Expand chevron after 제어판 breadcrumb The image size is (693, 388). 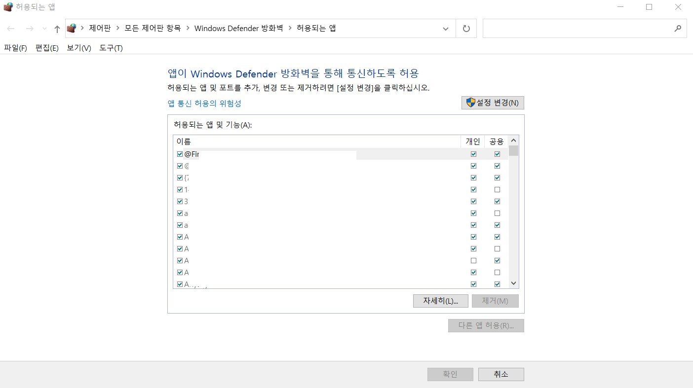point(118,29)
